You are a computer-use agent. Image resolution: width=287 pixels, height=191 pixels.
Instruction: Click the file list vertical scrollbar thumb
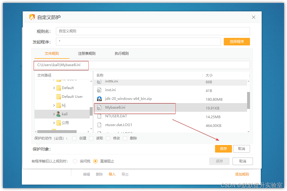[248, 100]
